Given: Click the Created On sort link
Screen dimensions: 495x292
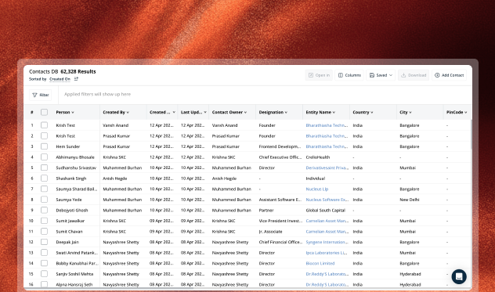Looking at the screenshot, I should coord(60,79).
